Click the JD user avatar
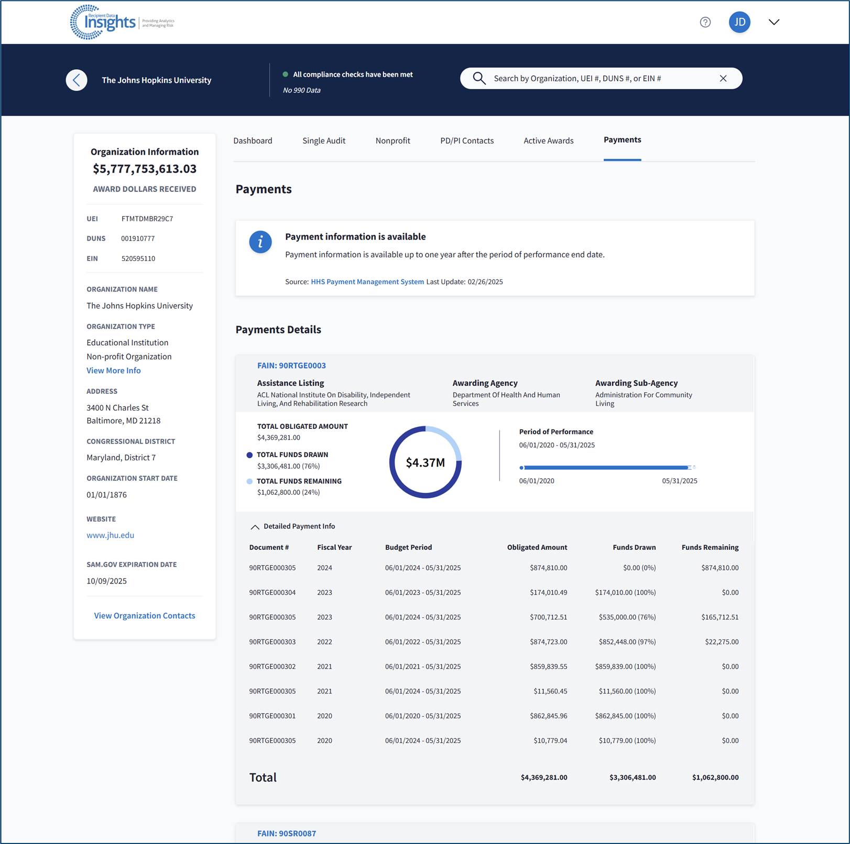The height and width of the screenshot is (844, 850). click(739, 22)
